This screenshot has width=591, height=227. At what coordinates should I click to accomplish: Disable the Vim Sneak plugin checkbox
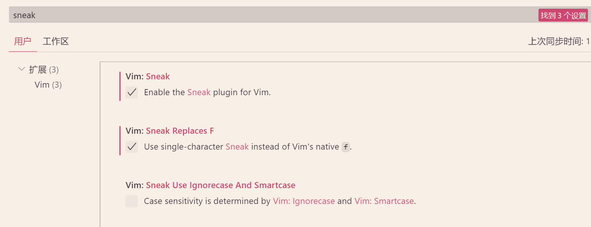(x=132, y=92)
